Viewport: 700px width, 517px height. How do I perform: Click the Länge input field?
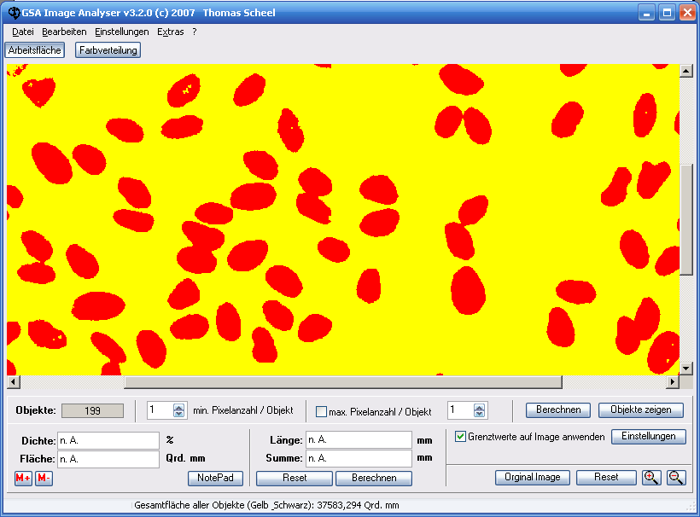click(359, 440)
